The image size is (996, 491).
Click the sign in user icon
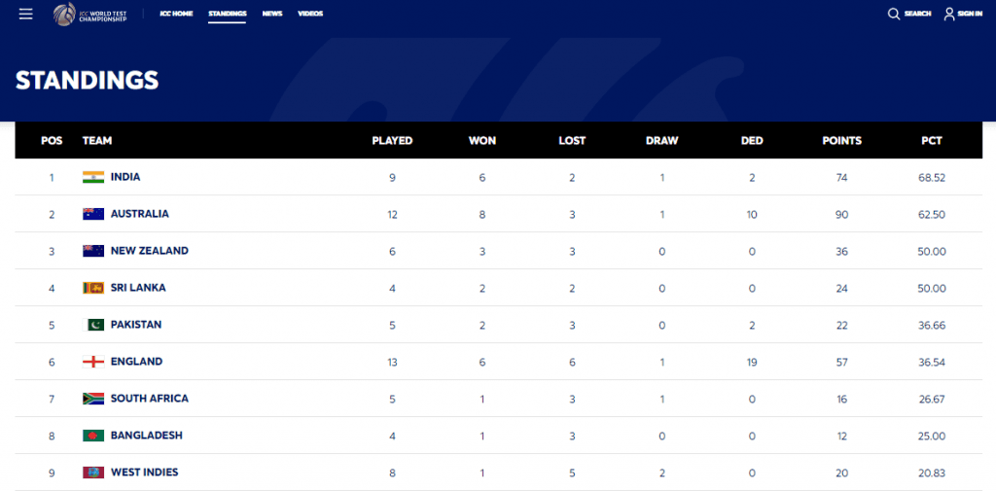pyautogui.click(x=949, y=14)
